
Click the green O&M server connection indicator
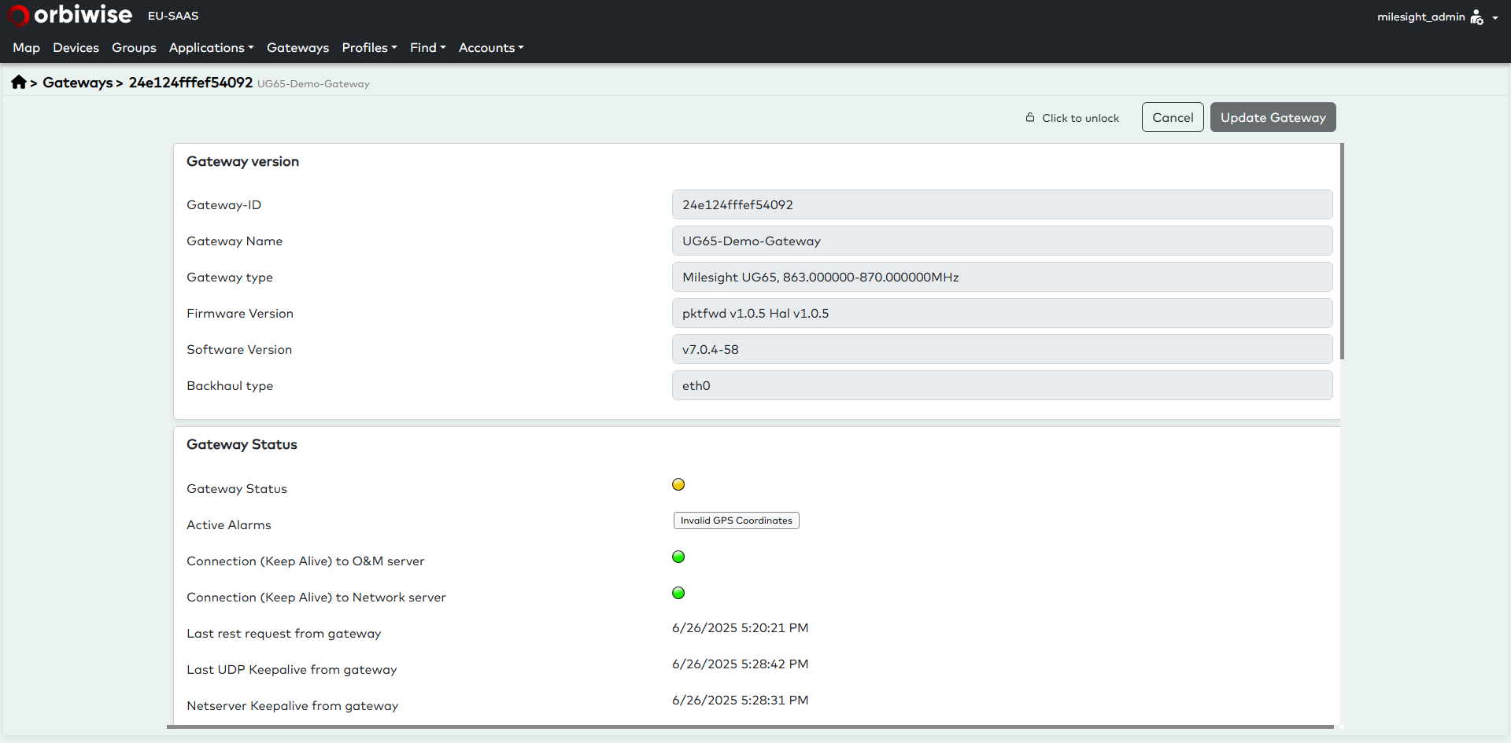[x=678, y=557]
